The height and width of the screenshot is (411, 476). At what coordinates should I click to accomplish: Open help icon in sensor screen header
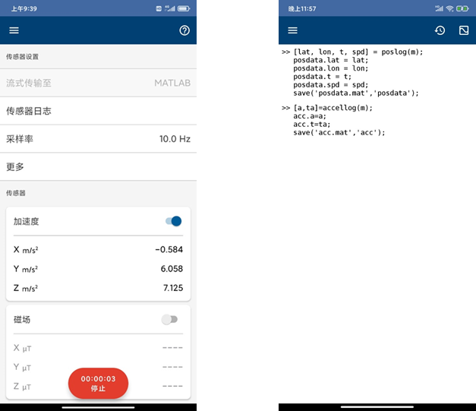(x=184, y=30)
